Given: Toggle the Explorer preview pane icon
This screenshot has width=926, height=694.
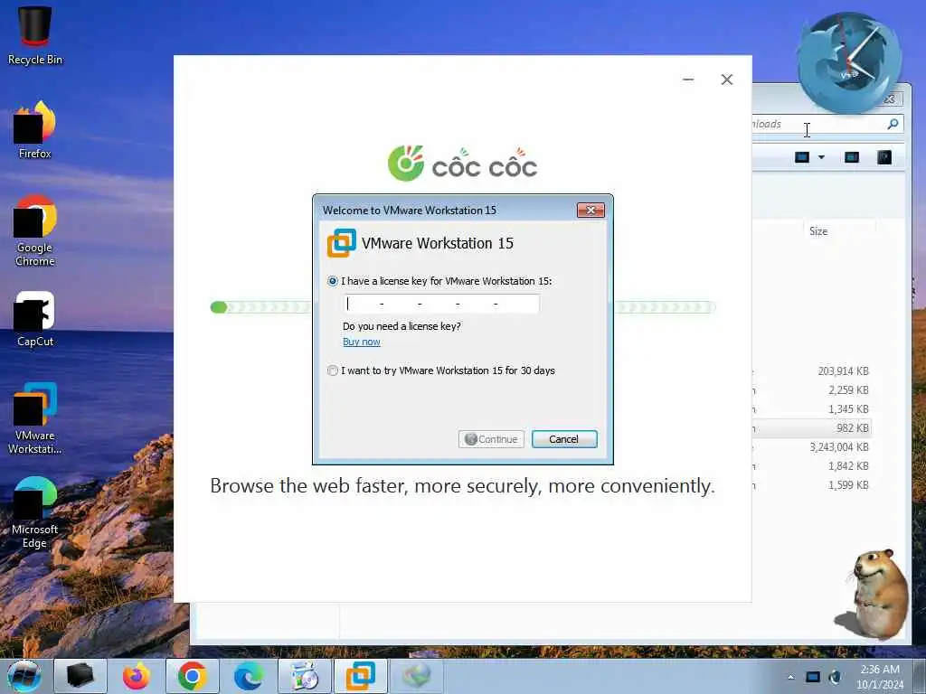Looking at the screenshot, I should (852, 157).
